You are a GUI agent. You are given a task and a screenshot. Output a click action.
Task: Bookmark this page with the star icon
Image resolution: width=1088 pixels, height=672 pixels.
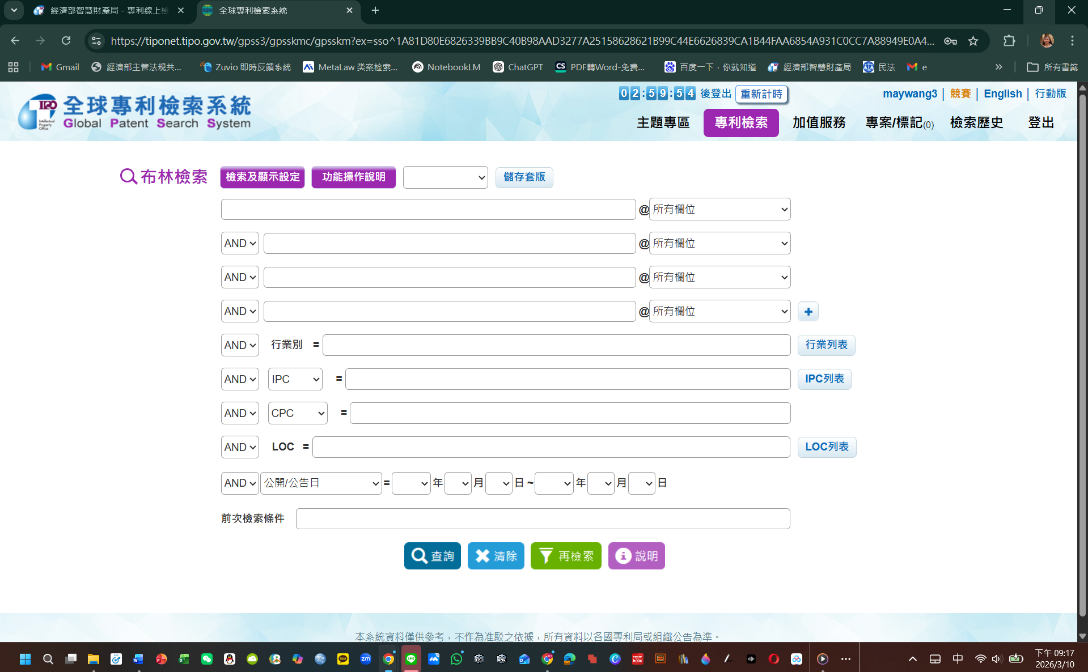click(x=973, y=41)
